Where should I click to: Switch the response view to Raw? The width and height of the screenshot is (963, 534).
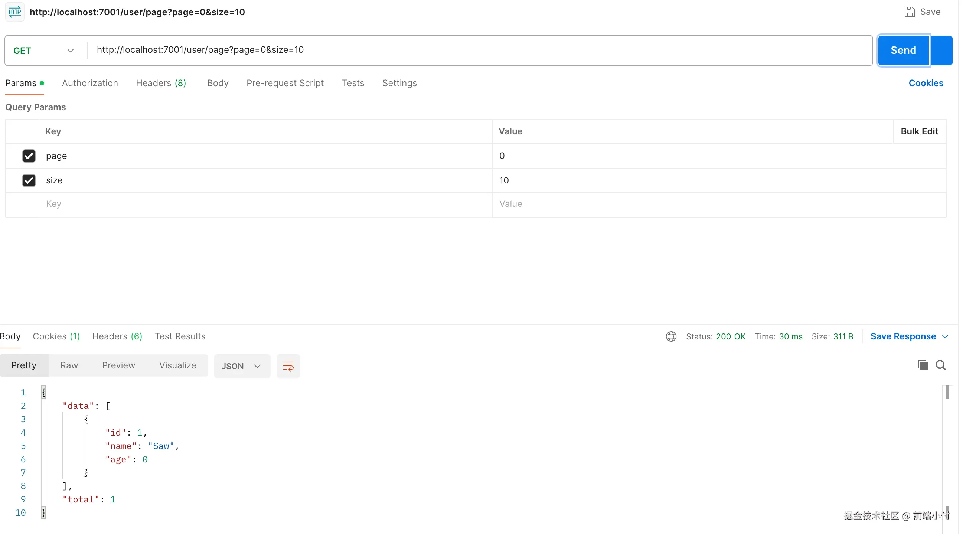click(69, 365)
